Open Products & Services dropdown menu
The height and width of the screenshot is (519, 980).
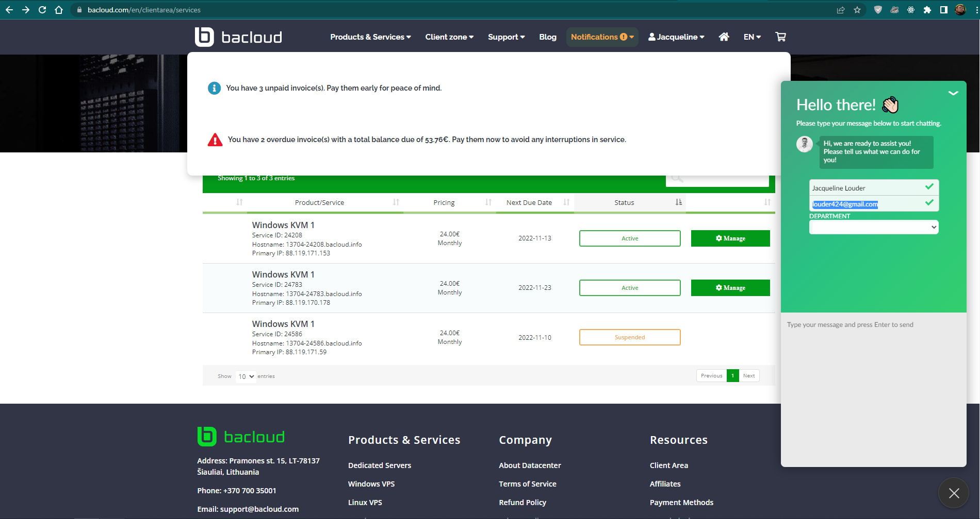click(370, 37)
